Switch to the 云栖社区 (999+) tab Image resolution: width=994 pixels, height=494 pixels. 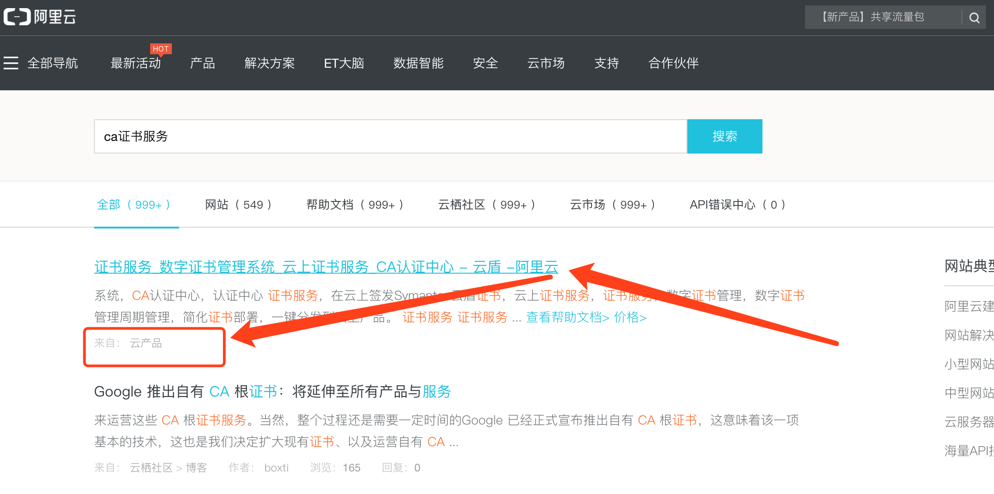point(487,205)
